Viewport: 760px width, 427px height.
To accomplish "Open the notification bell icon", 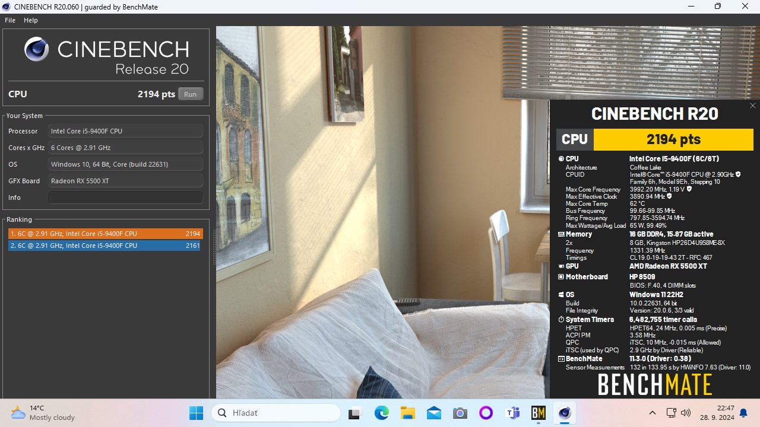I will (743, 413).
